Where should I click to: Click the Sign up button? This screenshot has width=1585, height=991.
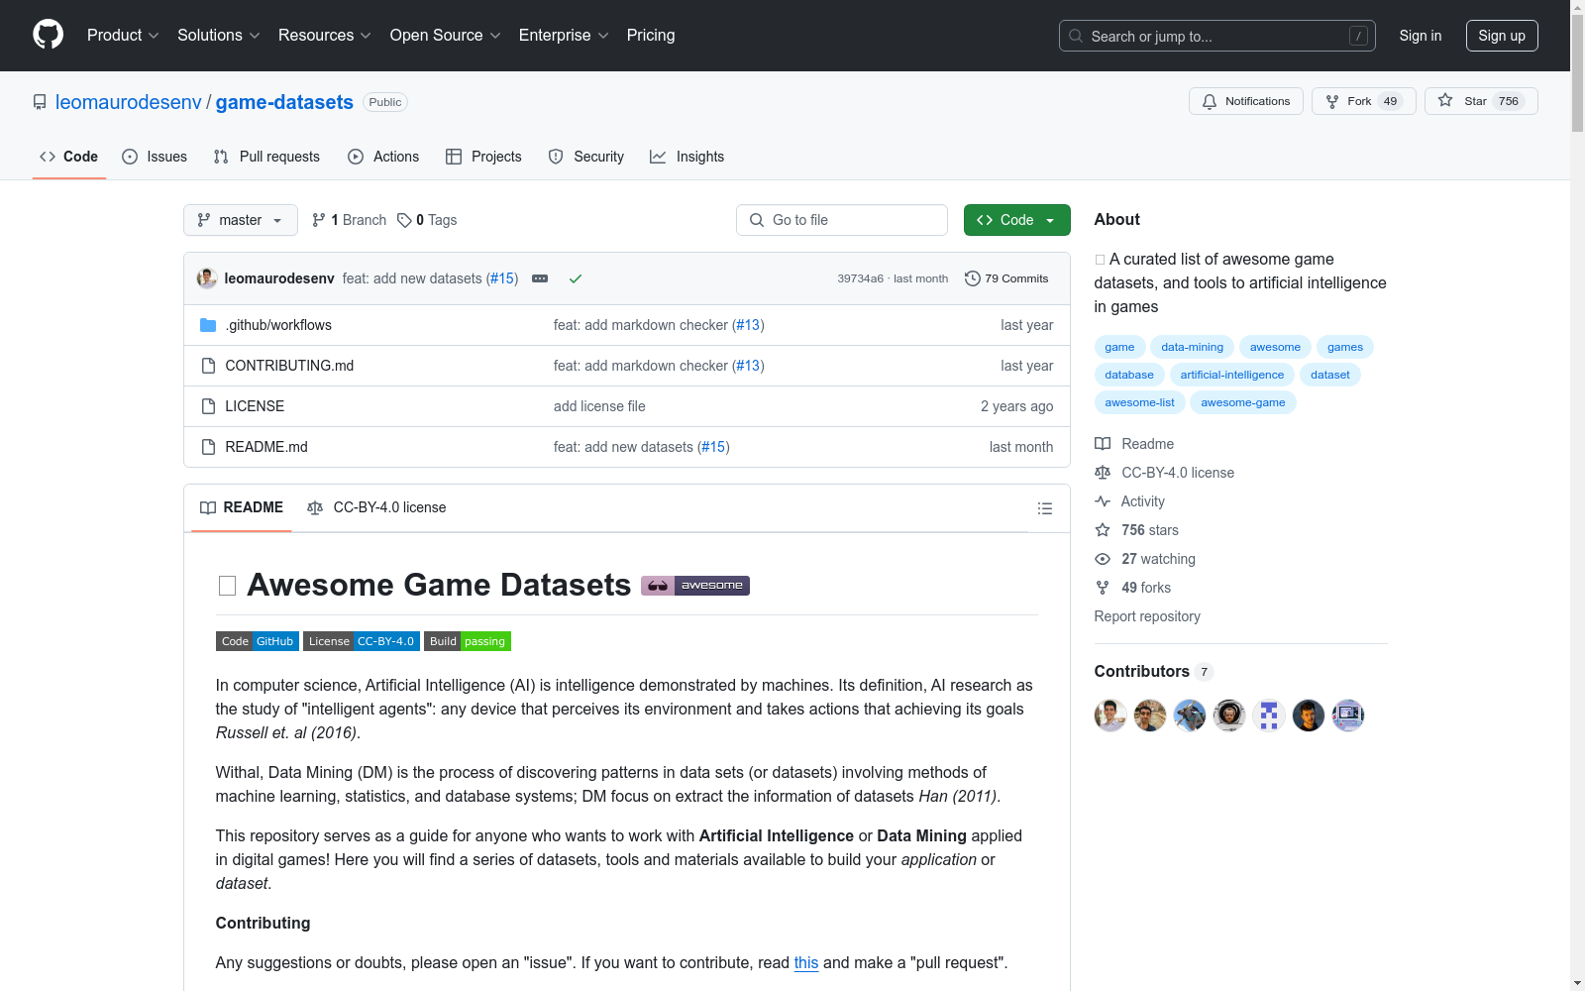click(1502, 36)
